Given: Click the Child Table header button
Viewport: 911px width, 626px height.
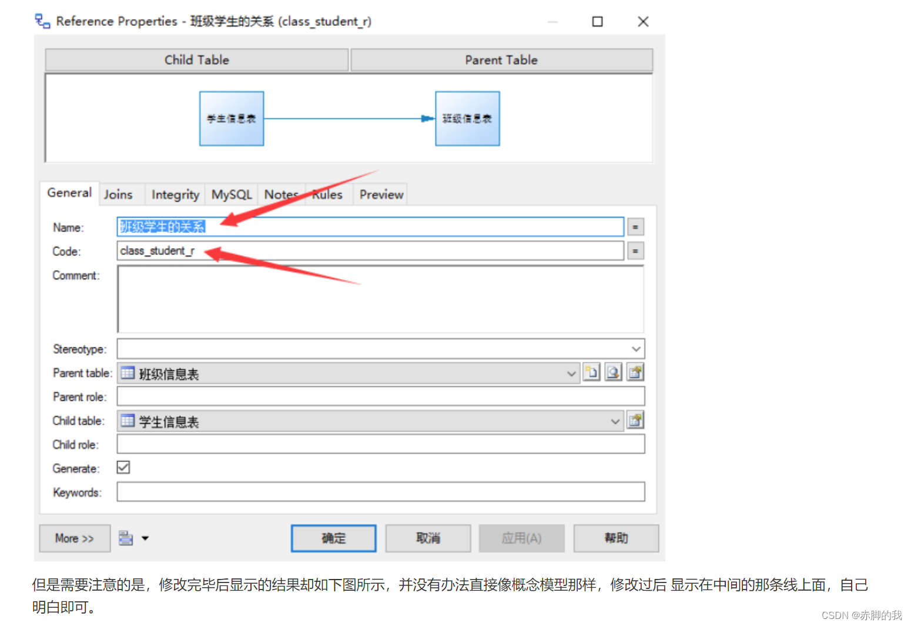Looking at the screenshot, I should click(x=197, y=60).
